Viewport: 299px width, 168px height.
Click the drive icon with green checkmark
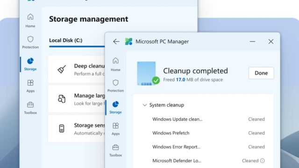[x=148, y=73]
